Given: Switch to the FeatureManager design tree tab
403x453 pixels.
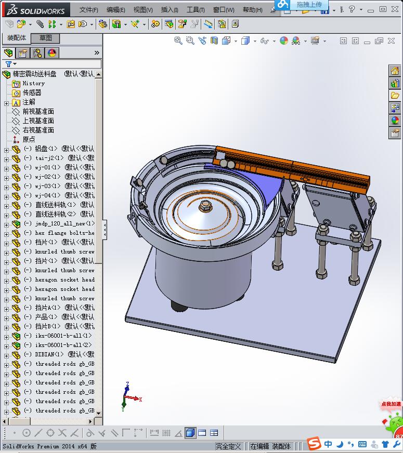Looking at the screenshot, I should click(8, 53).
